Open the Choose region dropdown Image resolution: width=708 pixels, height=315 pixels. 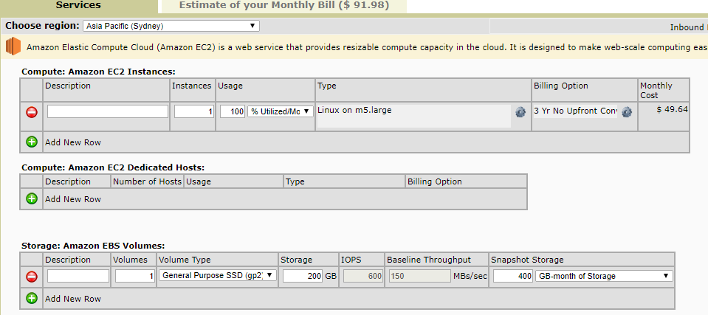click(171, 26)
